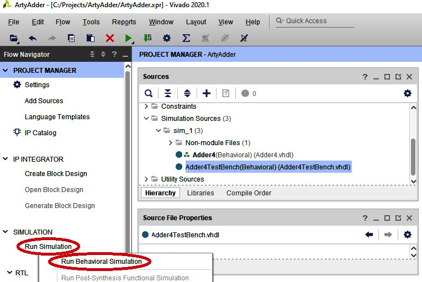Click the Sigma report icon in toolbar
The height and width of the screenshot is (282, 422).
186,38
